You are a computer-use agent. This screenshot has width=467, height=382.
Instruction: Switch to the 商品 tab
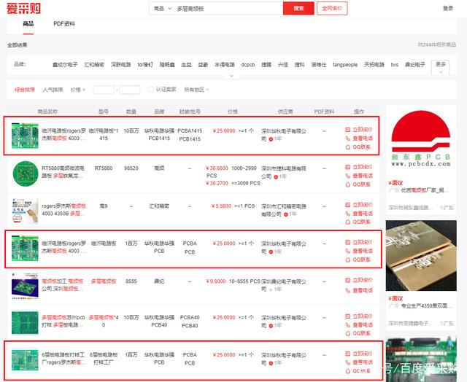(x=28, y=24)
